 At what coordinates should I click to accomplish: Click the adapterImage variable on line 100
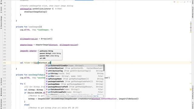[26, 45]
